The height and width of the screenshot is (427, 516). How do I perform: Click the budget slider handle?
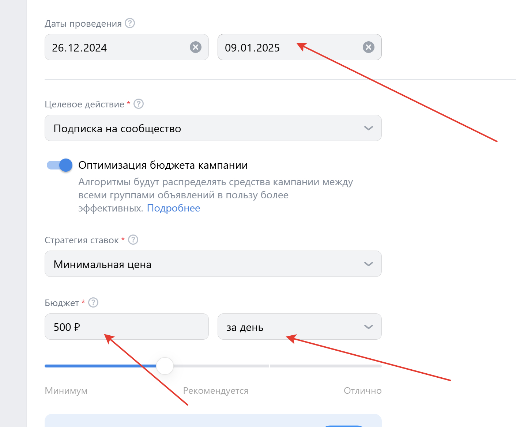(165, 366)
